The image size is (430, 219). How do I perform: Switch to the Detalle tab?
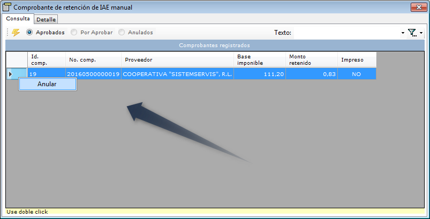46,19
